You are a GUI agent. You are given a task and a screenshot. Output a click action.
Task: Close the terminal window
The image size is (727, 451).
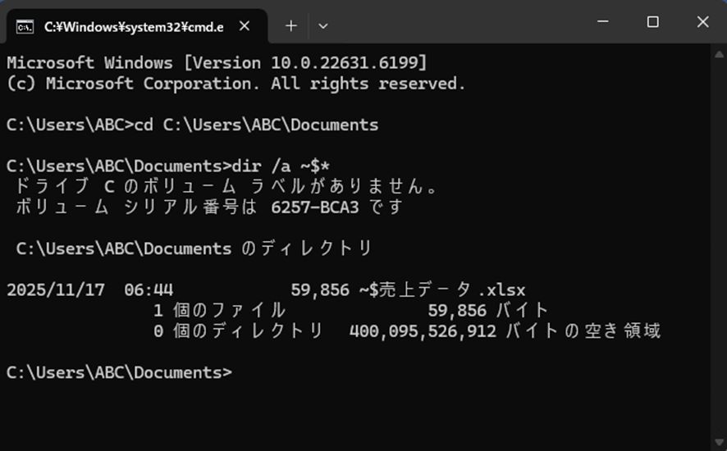tap(702, 22)
